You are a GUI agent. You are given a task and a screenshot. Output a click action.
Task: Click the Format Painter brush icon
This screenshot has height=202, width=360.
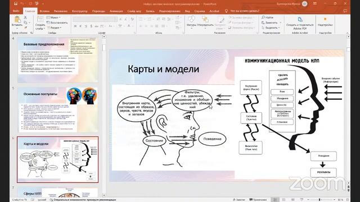(25, 27)
